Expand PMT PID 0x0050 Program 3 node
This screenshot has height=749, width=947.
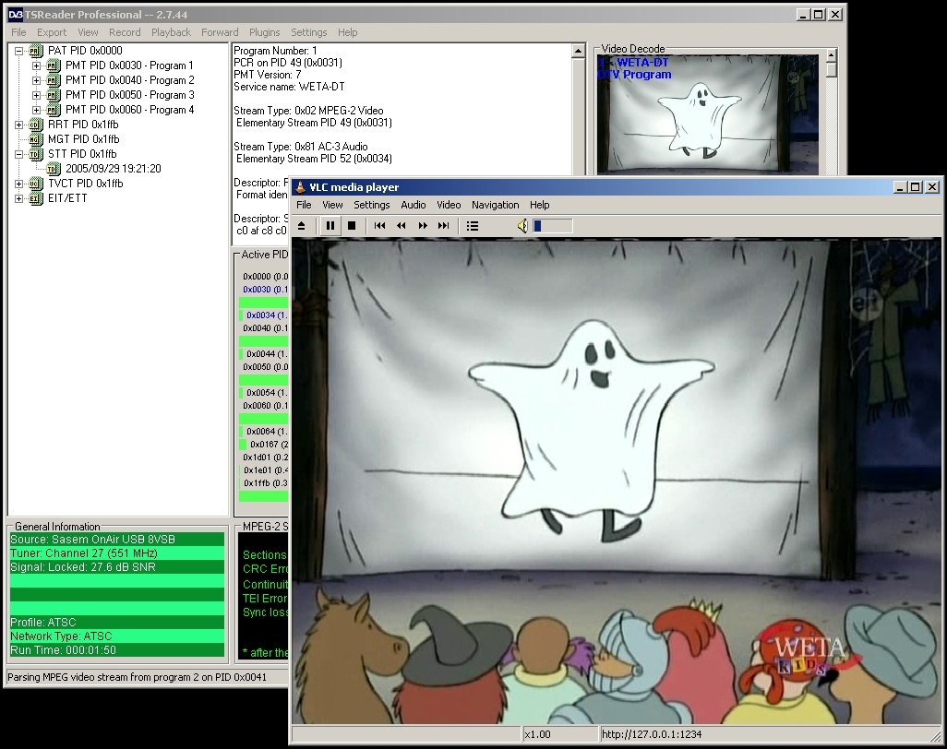click(x=36, y=95)
